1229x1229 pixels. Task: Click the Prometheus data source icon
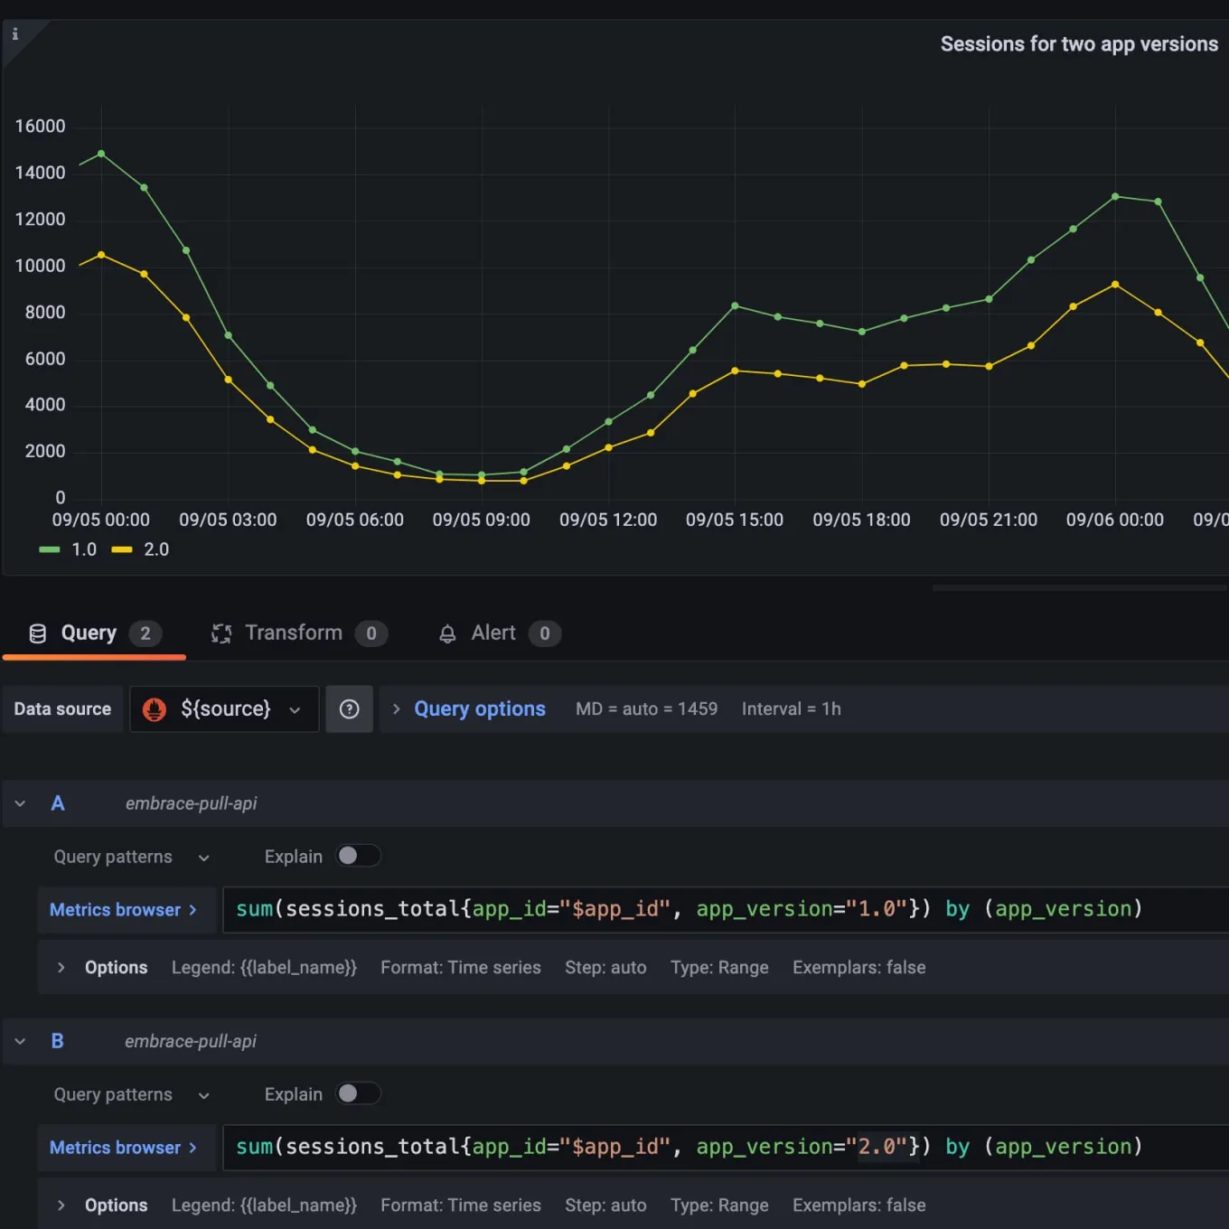155,709
